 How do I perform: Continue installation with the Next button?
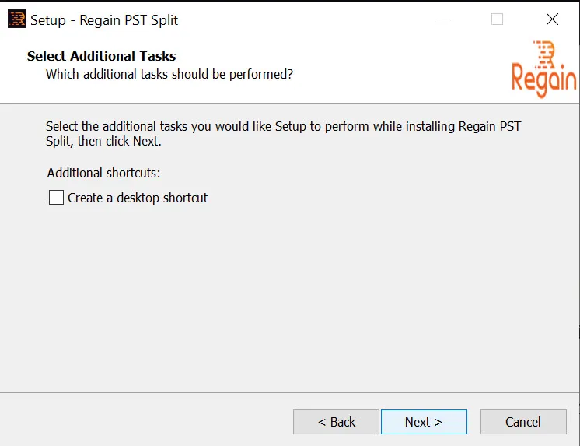[424, 422]
